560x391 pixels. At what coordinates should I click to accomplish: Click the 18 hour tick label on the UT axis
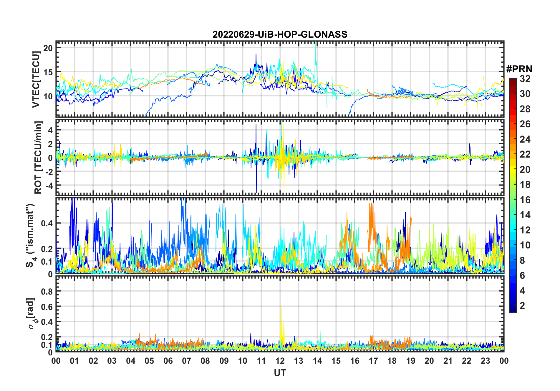(x=392, y=361)
